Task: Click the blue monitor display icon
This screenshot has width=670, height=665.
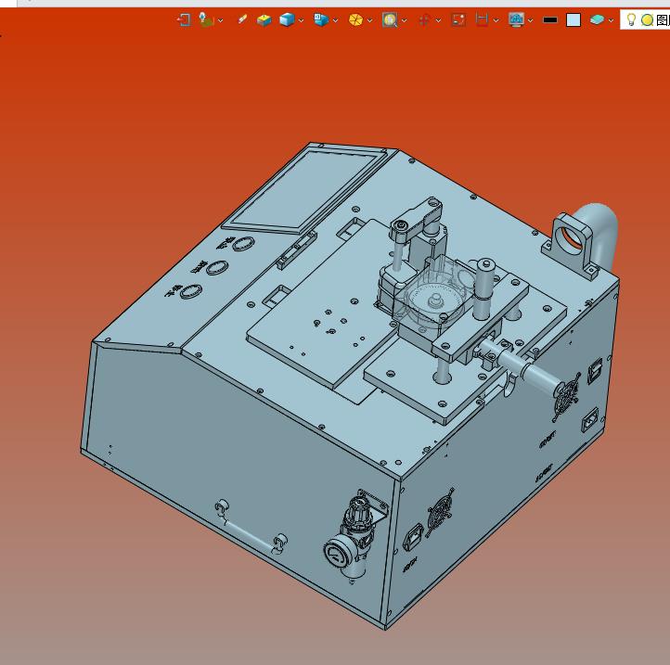Action: 516,19
